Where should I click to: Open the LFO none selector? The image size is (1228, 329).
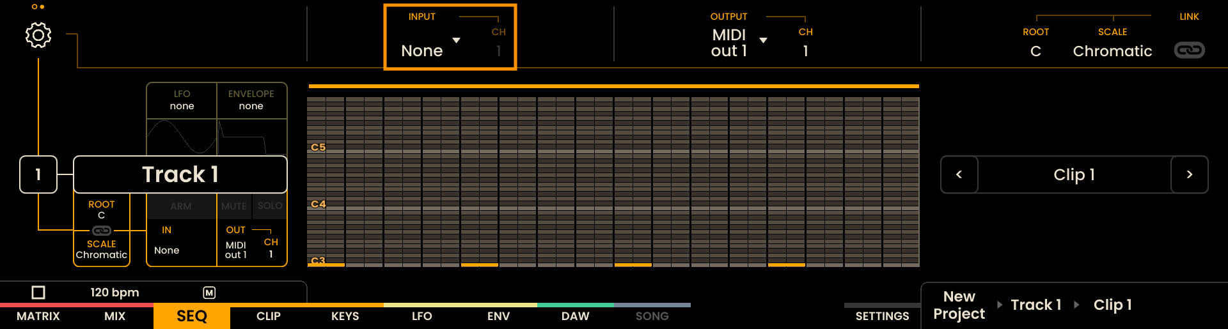click(182, 100)
